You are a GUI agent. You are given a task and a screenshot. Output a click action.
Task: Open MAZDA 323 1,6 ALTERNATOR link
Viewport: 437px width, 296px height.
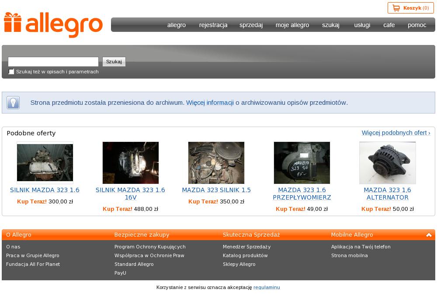[387, 193]
